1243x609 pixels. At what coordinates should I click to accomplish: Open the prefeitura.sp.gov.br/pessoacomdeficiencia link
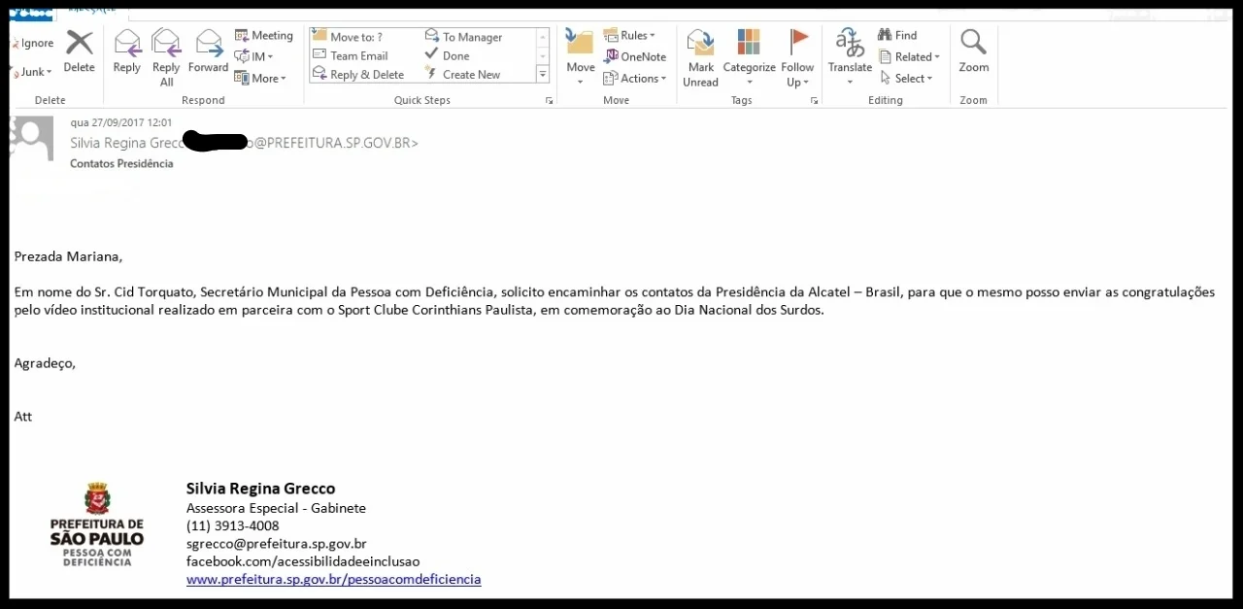333,579
